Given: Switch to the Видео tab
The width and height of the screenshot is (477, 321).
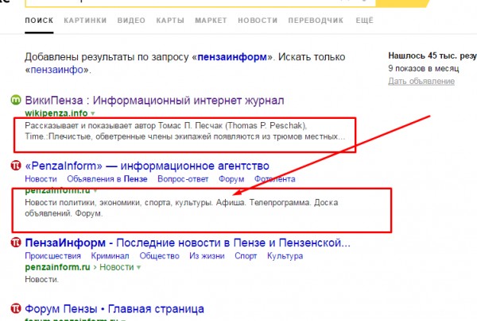Looking at the screenshot, I should coord(131,21).
